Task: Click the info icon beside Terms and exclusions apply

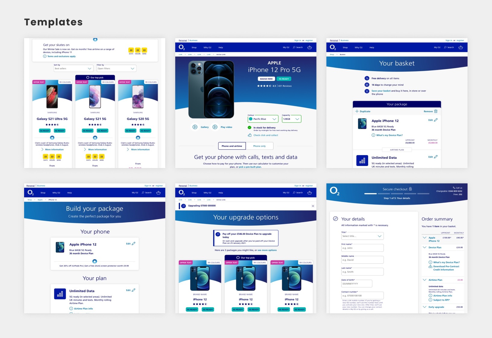Action: tap(45, 56)
